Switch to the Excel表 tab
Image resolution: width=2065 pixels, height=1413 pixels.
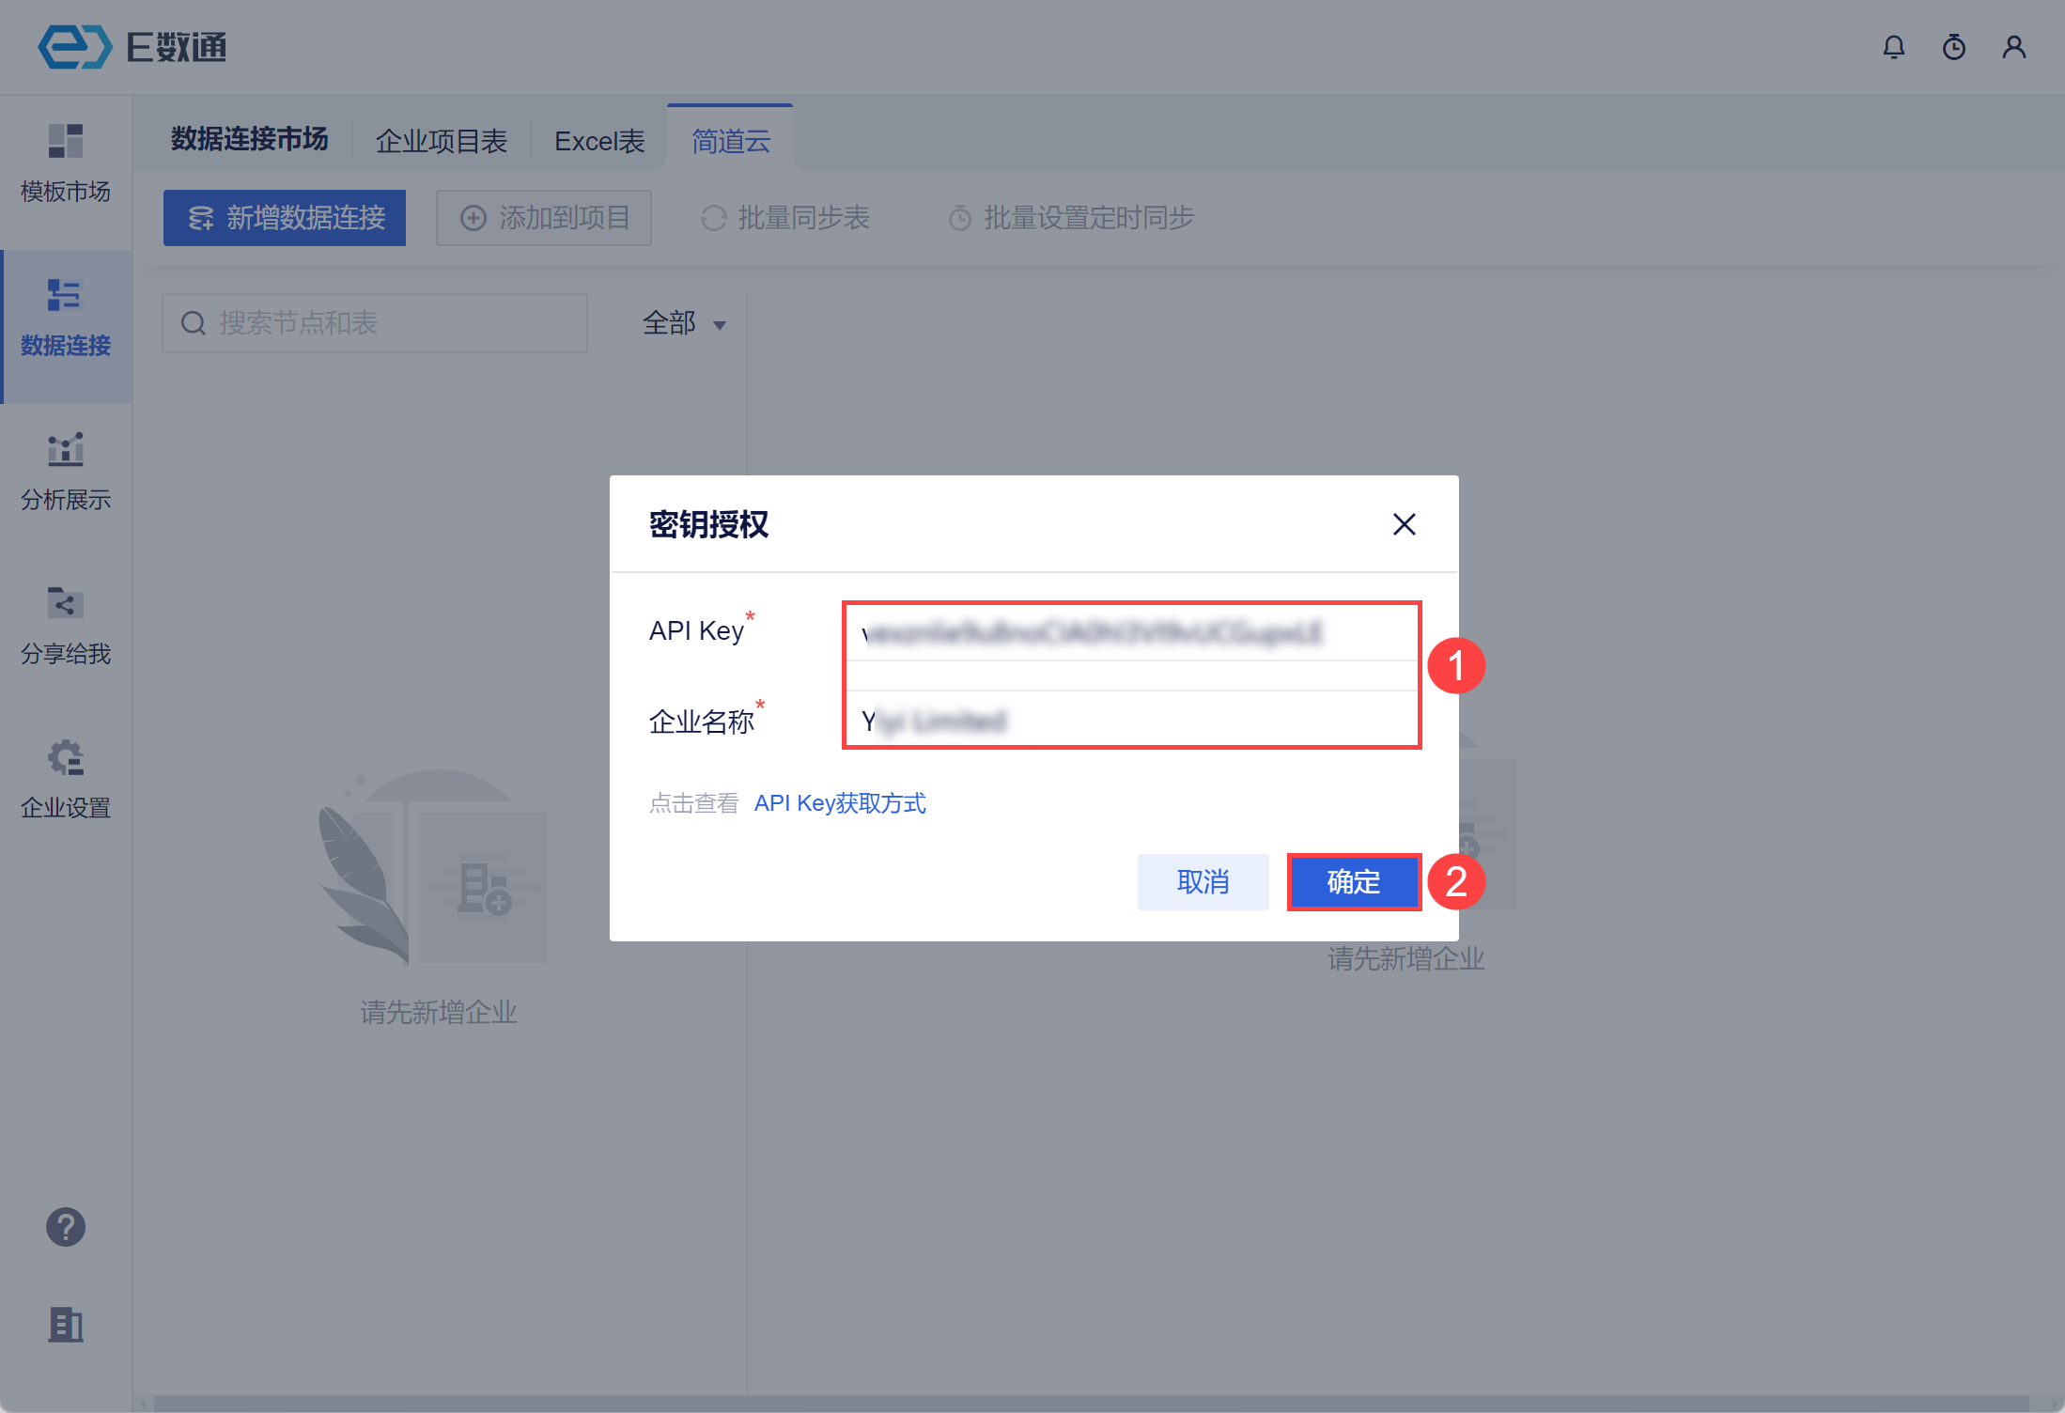(599, 142)
